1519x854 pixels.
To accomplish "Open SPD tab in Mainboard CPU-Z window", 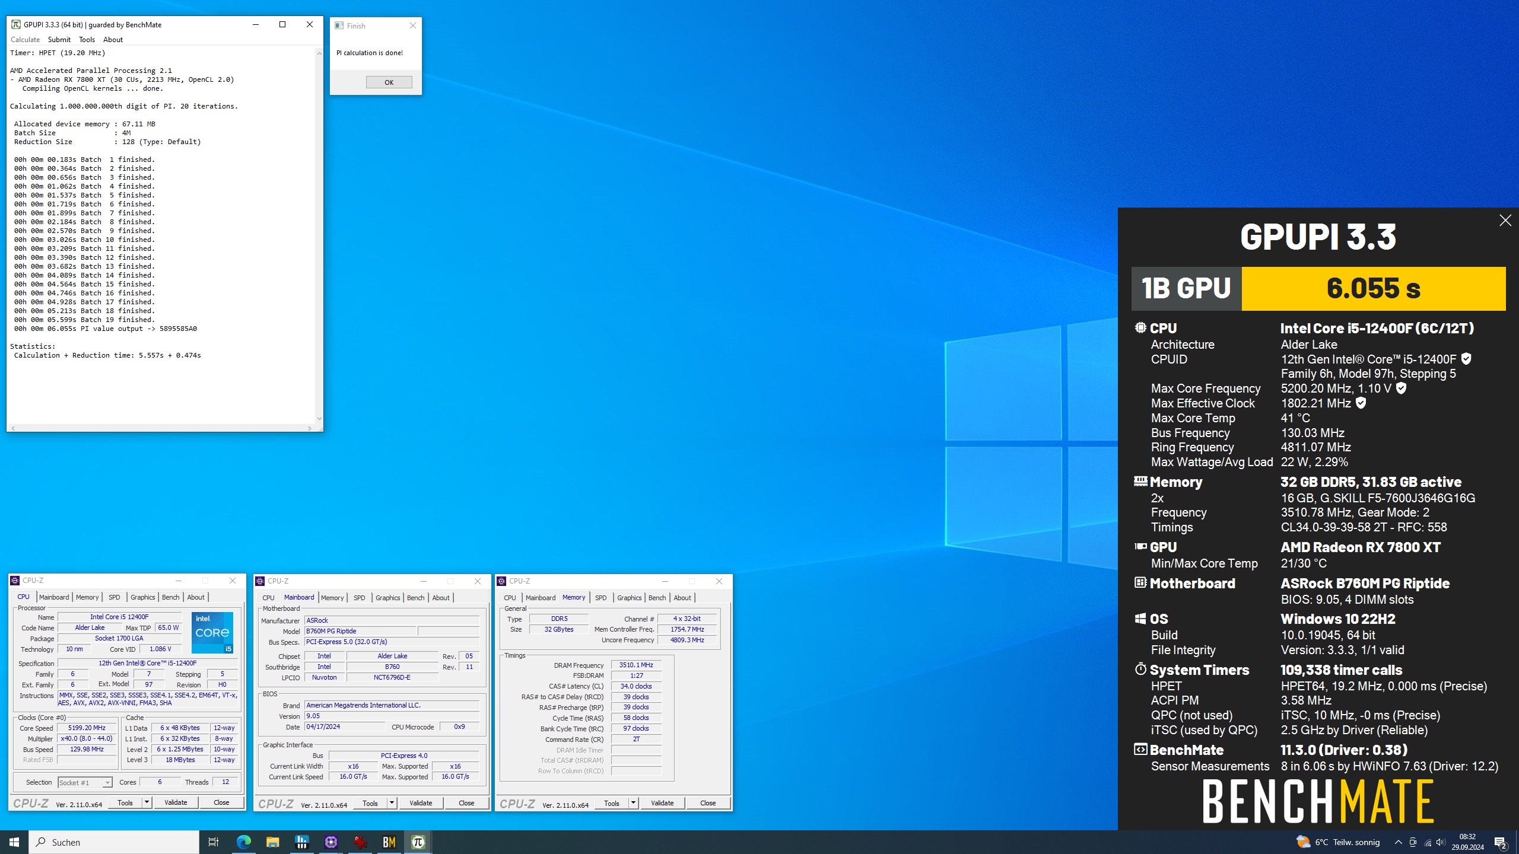I will click(360, 598).
